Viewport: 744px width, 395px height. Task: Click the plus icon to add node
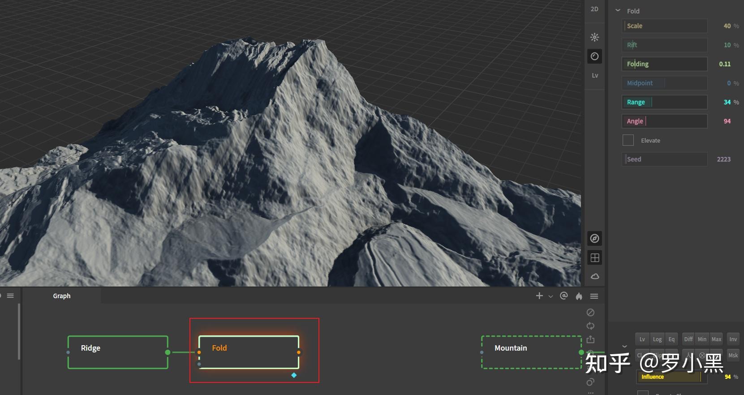[x=539, y=296]
